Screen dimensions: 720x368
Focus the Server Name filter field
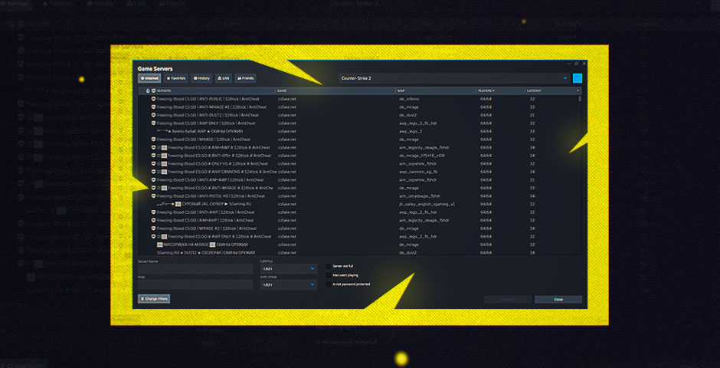tap(195, 269)
